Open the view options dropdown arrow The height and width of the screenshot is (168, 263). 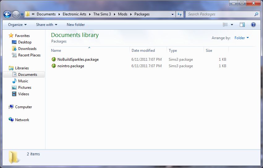coord(232,25)
